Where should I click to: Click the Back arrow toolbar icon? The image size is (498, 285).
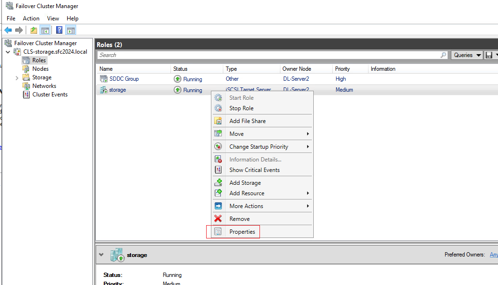coord(8,30)
